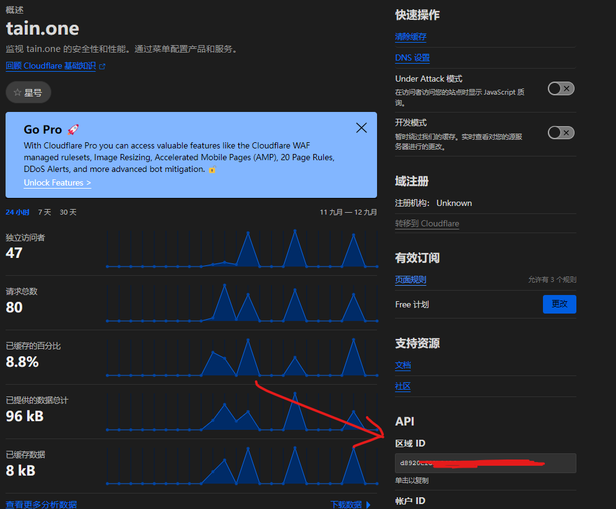Open the 文档 support link
The height and width of the screenshot is (509, 616).
point(402,366)
